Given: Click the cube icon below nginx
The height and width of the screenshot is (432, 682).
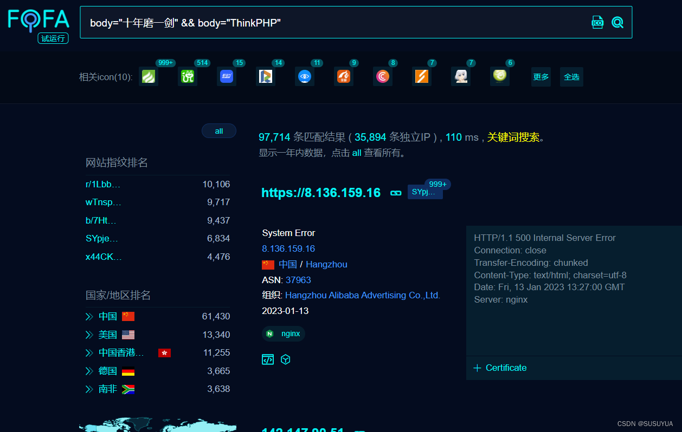Looking at the screenshot, I should click(286, 359).
